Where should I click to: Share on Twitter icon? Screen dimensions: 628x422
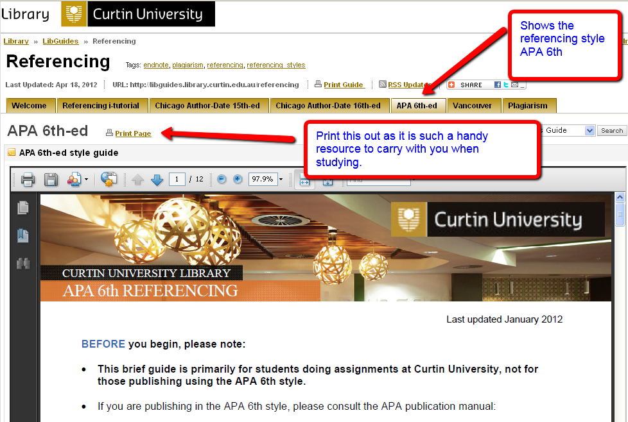coord(506,85)
